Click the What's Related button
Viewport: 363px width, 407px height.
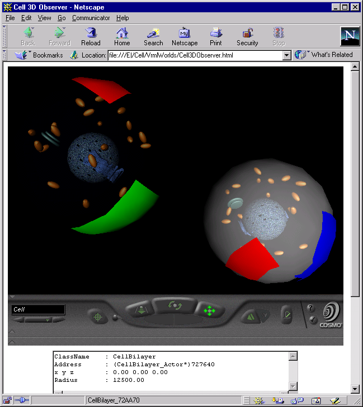324,55
